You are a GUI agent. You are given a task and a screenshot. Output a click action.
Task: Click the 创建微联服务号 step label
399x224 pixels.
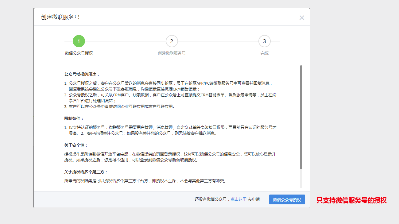172,53
